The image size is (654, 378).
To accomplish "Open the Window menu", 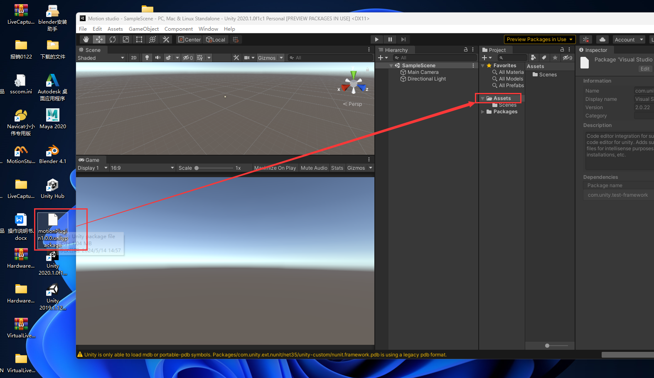I will click(208, 29).
